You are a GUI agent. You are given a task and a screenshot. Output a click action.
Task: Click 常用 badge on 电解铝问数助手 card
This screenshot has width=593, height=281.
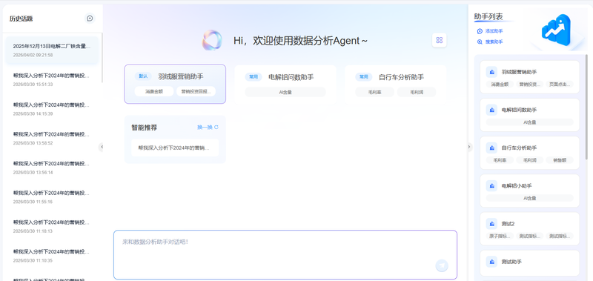[254, 77]
